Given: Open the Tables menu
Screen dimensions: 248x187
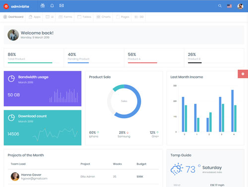Looking at the screenshot, I should tap(84, 17).
